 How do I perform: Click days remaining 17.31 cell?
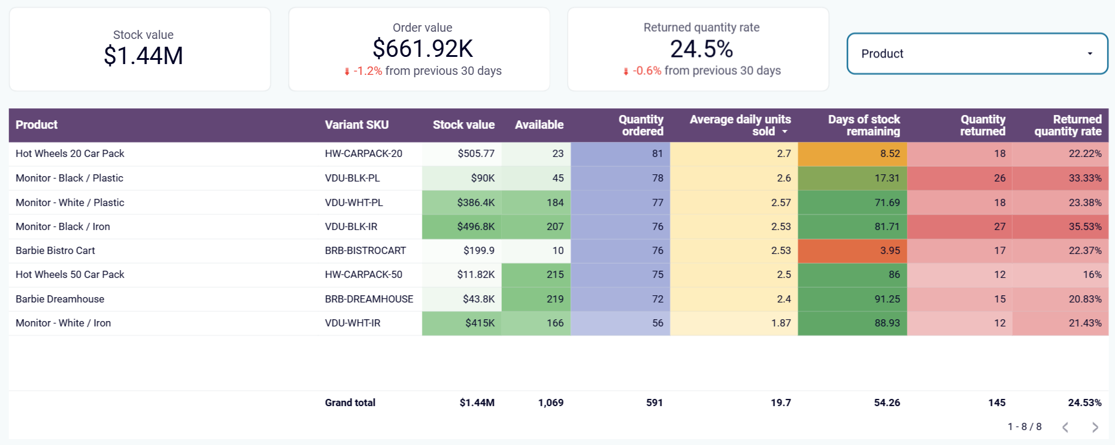(x=853, y=178)
